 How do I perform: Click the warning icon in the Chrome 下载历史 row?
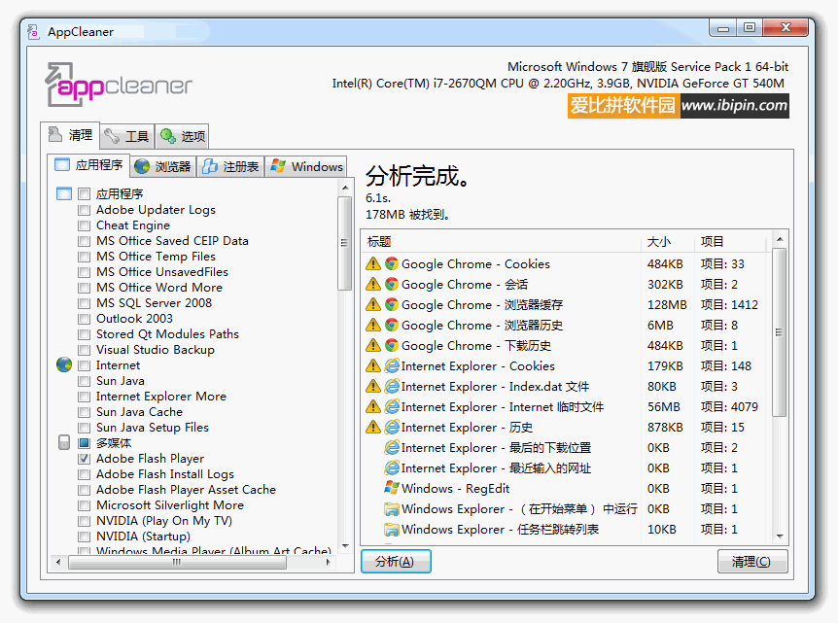pos(373,346)
